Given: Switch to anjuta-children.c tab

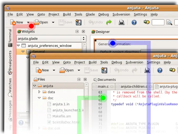Looking at the screenshot, I should click(x=134, y=87).
